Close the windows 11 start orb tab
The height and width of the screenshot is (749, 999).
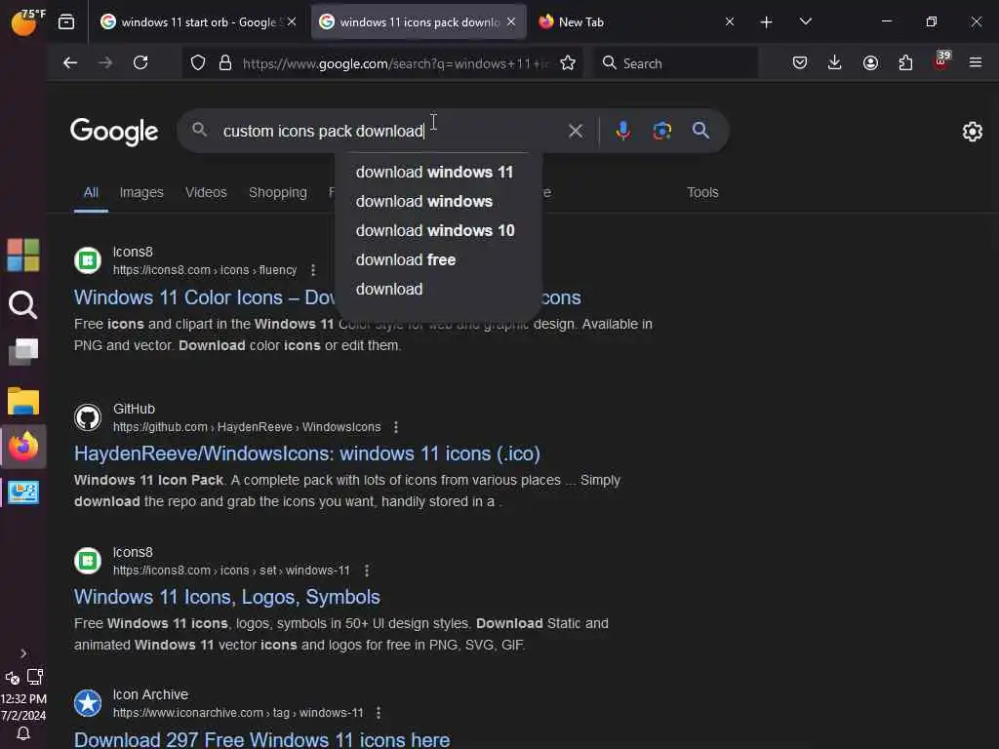[x=292, y=21]
